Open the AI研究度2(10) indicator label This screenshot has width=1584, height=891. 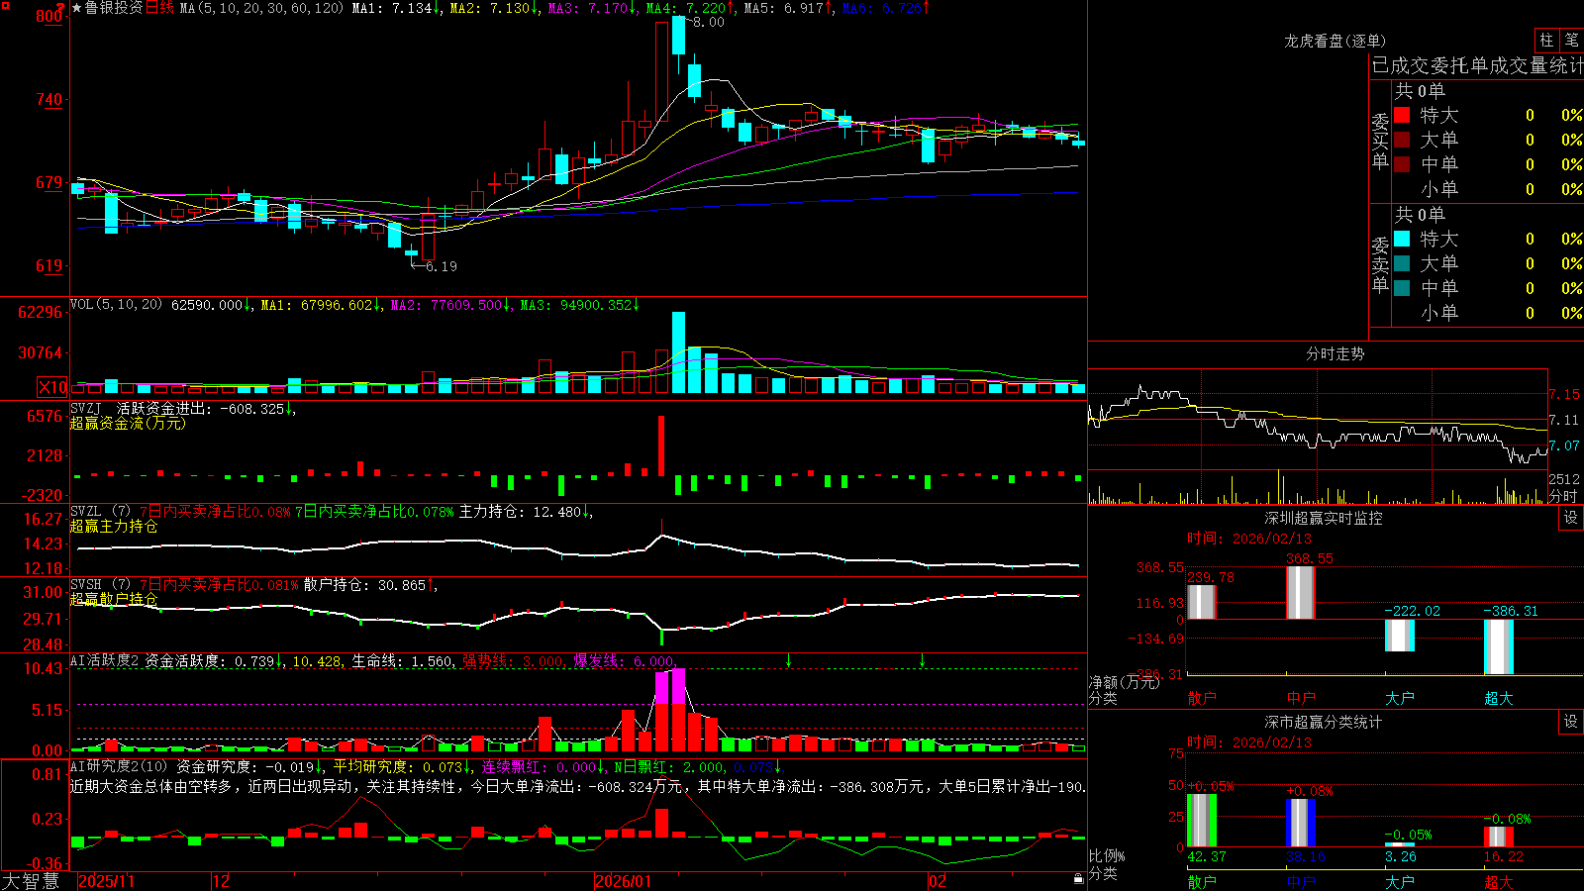click(119, 766)
